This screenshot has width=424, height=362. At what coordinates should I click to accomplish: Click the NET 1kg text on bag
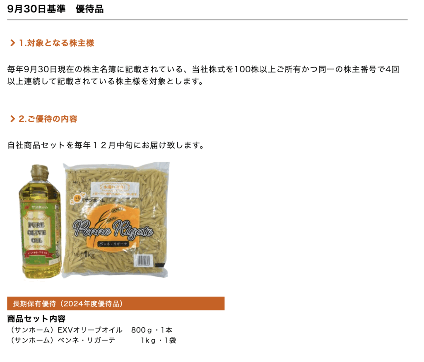84,254
